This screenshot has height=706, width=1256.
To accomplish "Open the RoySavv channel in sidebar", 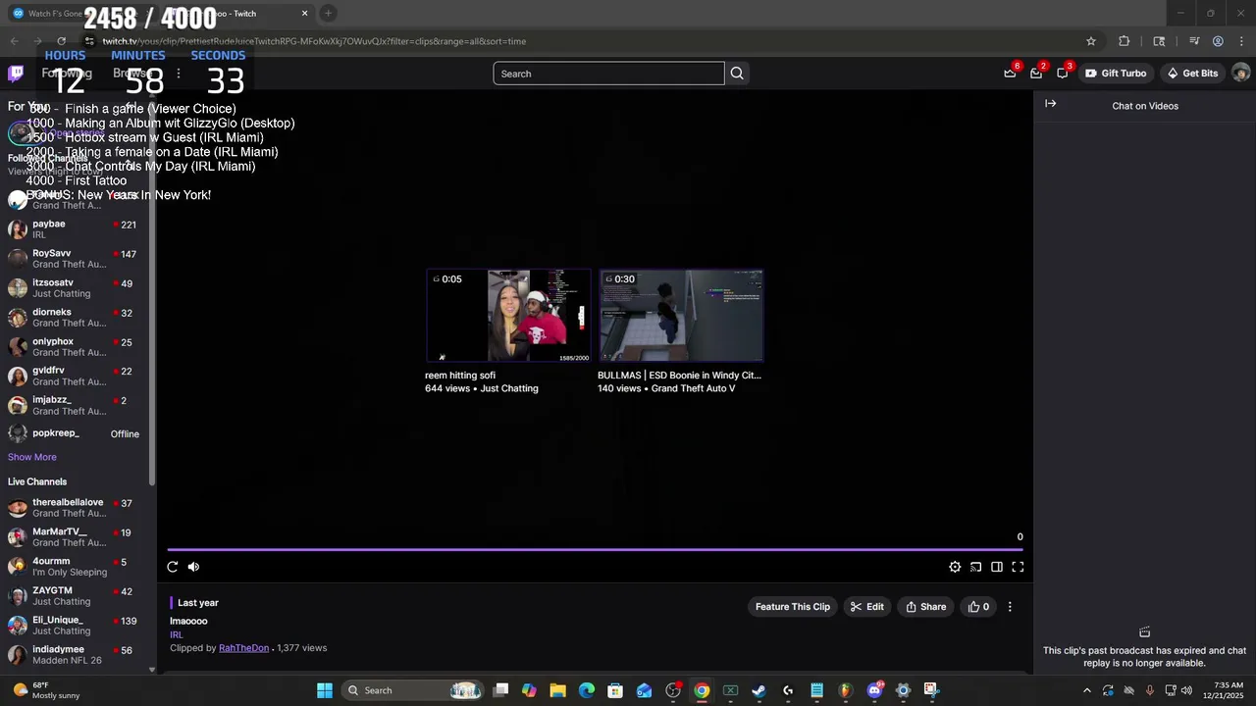I will tap(77, 259).
